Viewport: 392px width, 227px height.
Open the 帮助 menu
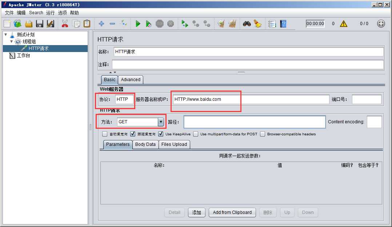(x=74, y=13)
